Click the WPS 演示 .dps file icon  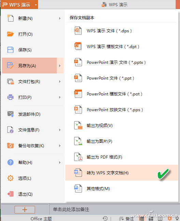78,31
